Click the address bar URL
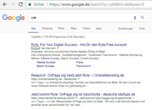The width and height of the screenshot is (152, 110). click(x=97, y=4)
